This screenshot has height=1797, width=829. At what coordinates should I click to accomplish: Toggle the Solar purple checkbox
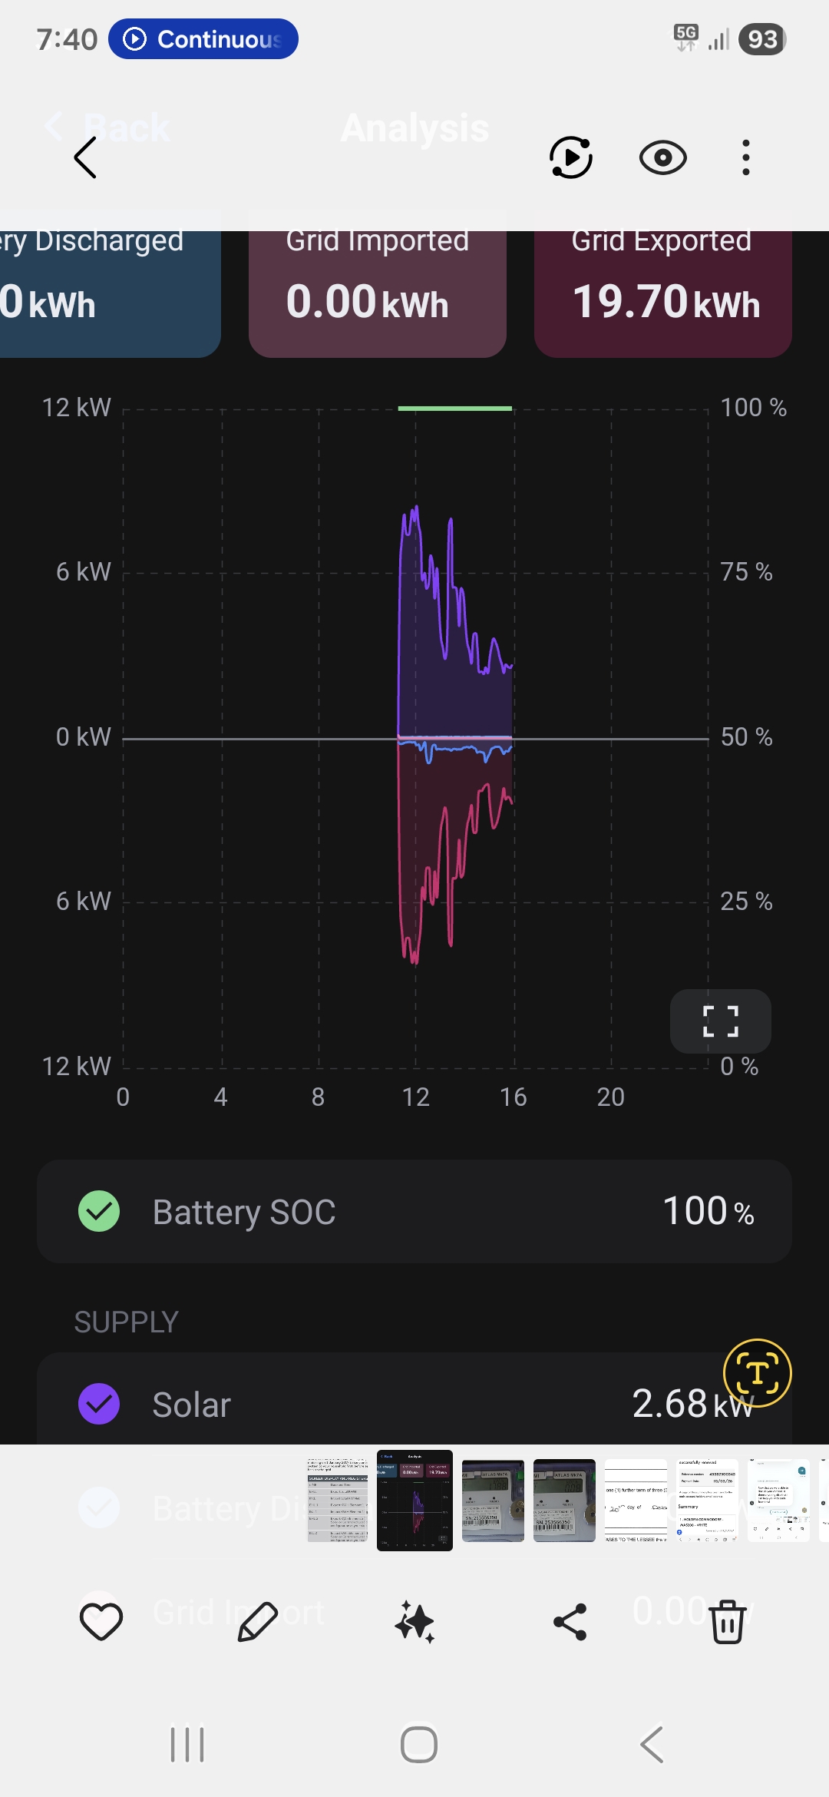[x=99, y=1404]
